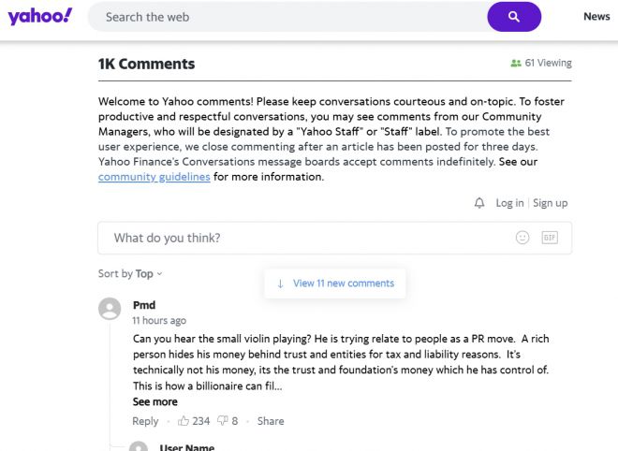
Task: Expand the Sort by Top dropdown
Action: click(x=131, y=274)
